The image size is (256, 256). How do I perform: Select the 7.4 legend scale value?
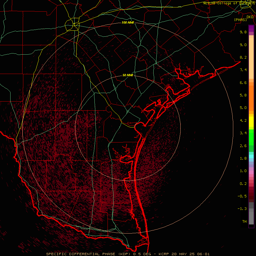coord(243,70)
